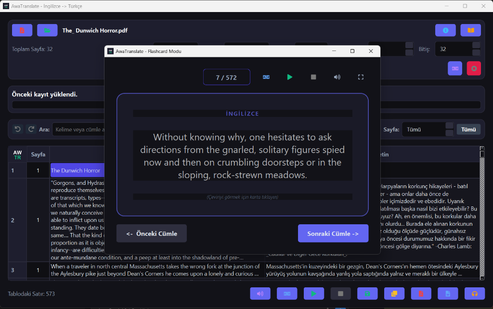Click the green save disk icon
This screenshot has width=493, height=309.
tap(367, 294)
